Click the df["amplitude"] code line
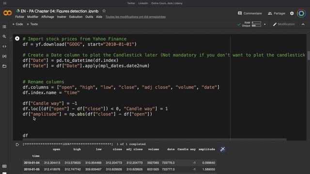Viewport: 310px width, 174px height. click(87, 114)
